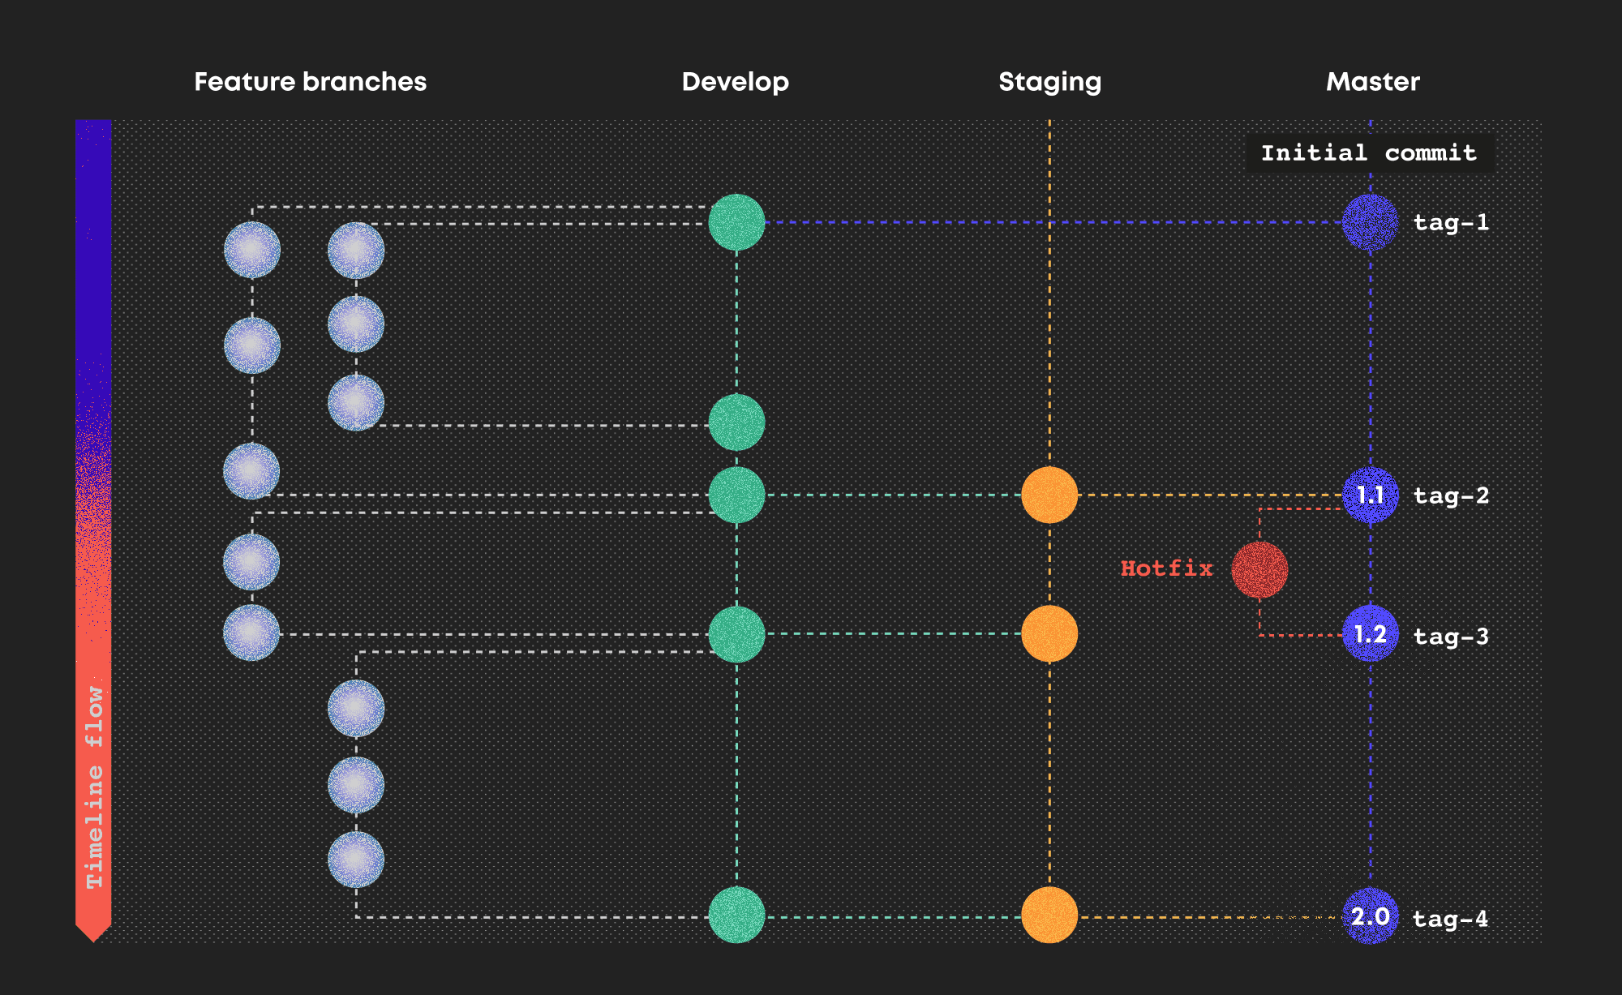The height and width of the screenshot is (995, 1622).
Task: Click the tag-2 label
Action: (x=1451, y=495)
